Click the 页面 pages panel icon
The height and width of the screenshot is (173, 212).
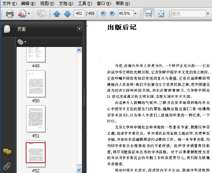click(7, 29)
